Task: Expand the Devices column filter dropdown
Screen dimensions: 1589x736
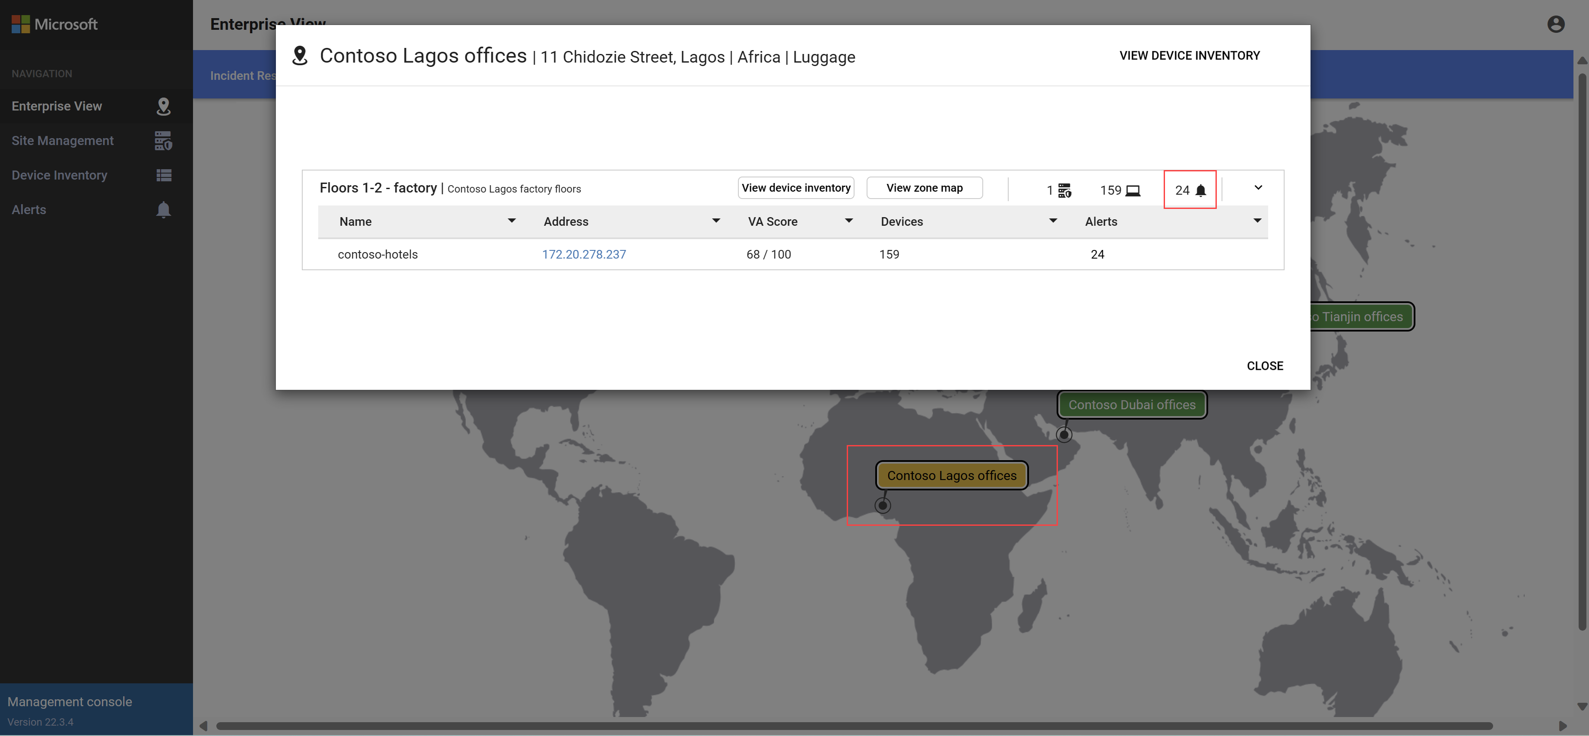Action: pyautogui.click(x=1052, y=221)
